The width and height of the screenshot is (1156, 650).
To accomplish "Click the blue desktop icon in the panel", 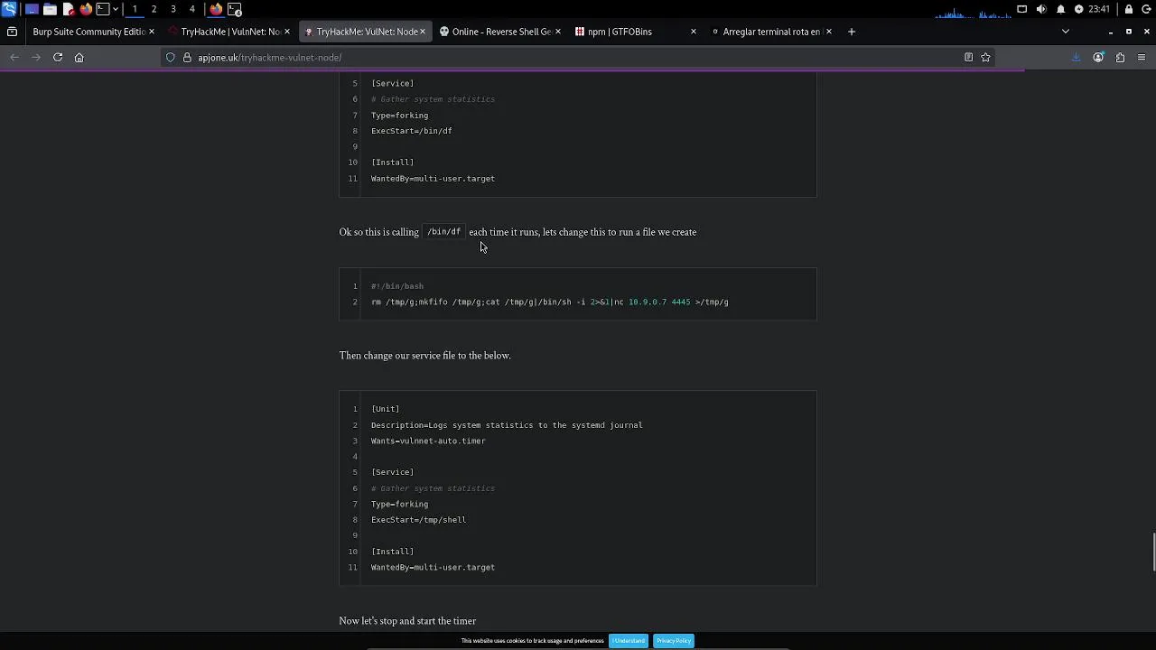I will [32, 9].
